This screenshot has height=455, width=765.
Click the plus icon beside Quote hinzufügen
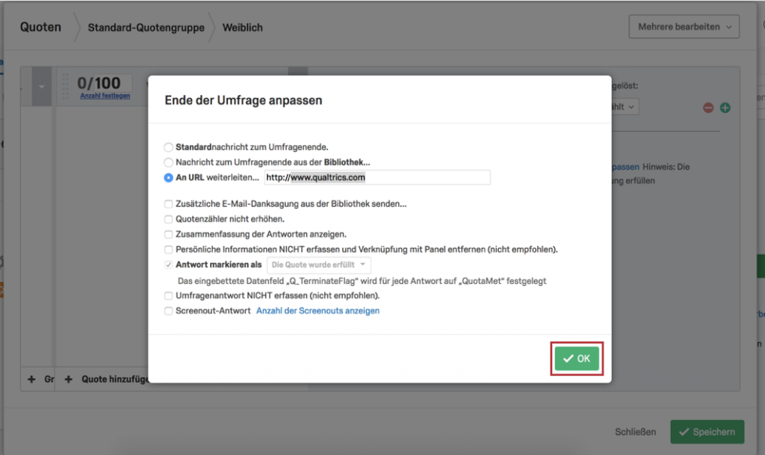tap(68, 380)
